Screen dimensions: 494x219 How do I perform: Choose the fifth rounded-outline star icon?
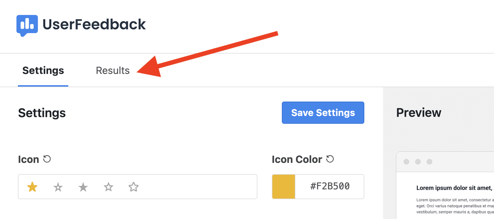133,187
